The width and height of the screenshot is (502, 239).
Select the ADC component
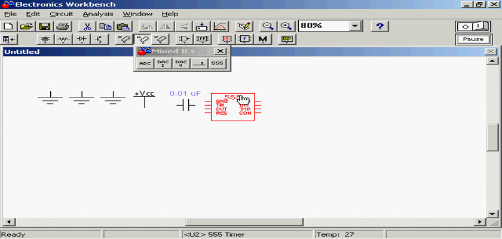pos(145,64)
